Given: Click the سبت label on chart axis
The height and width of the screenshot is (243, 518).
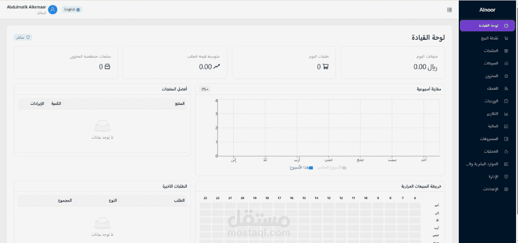Looking at the screenshot, I should pyautogui.click(x=392, y=160).
